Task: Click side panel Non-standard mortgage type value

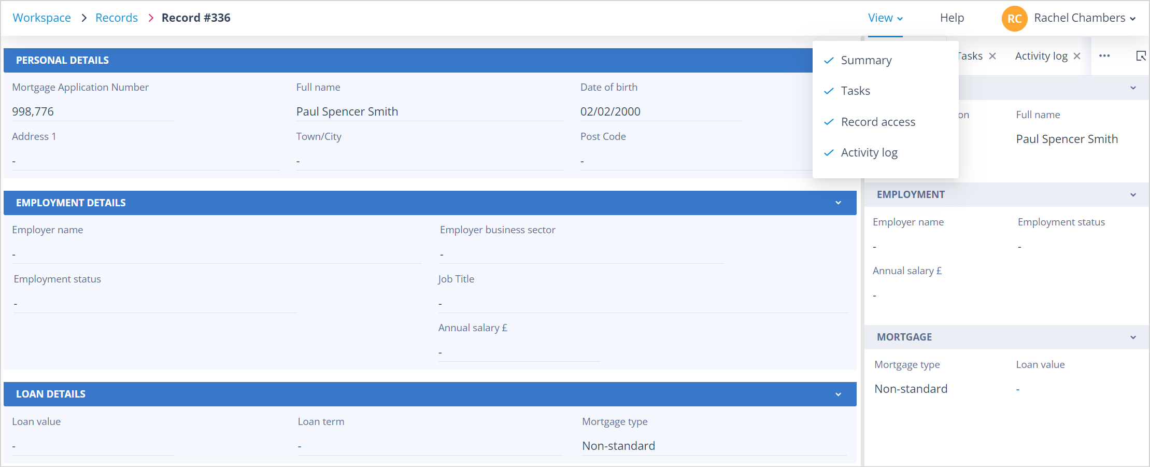Action: [x=911, y=389]
